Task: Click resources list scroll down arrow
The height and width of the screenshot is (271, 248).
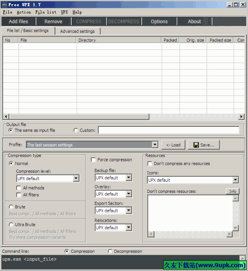Action: coord(236,228)
